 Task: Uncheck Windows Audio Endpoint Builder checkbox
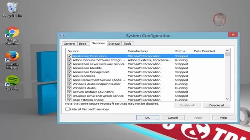coord(69,84)
